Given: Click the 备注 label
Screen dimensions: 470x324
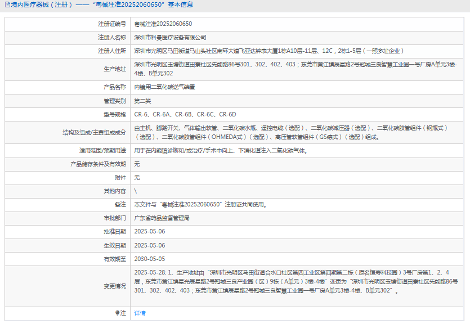Looking at the screenshot, I should click(120, 205).
